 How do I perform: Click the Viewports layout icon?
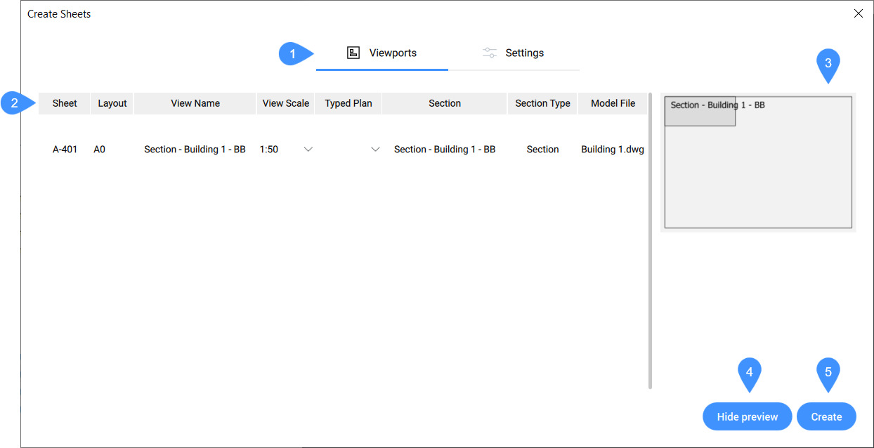point(353,53)
